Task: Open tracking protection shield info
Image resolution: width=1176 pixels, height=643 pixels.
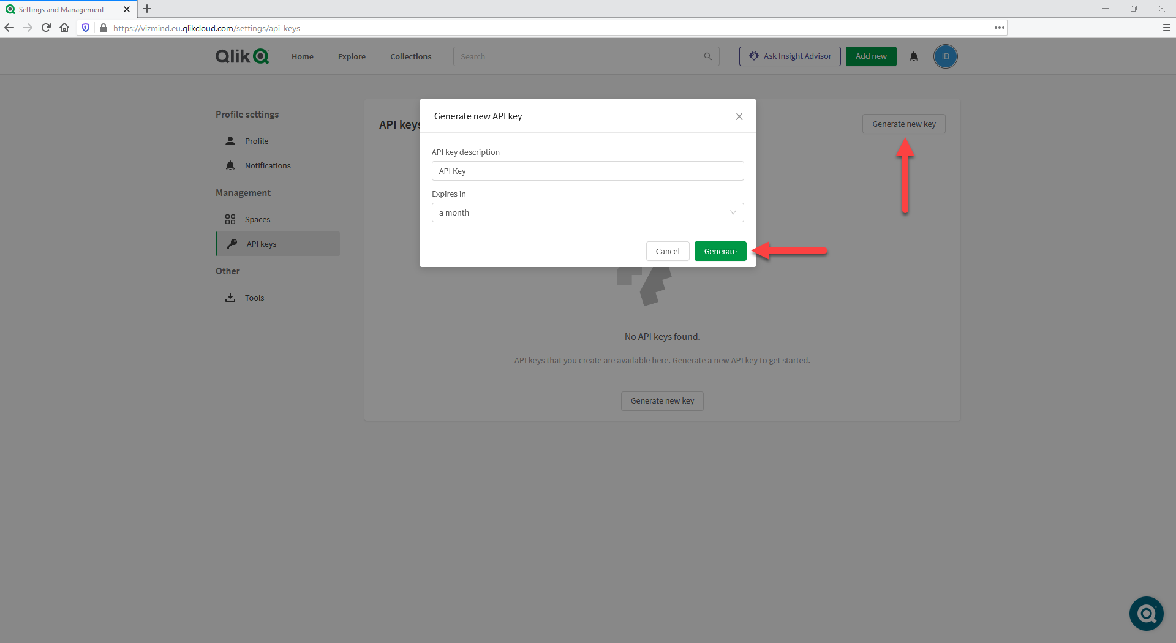Action: point(86,28)
